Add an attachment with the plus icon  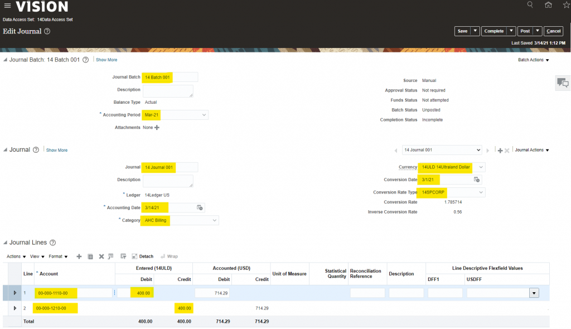pos(157,128)
